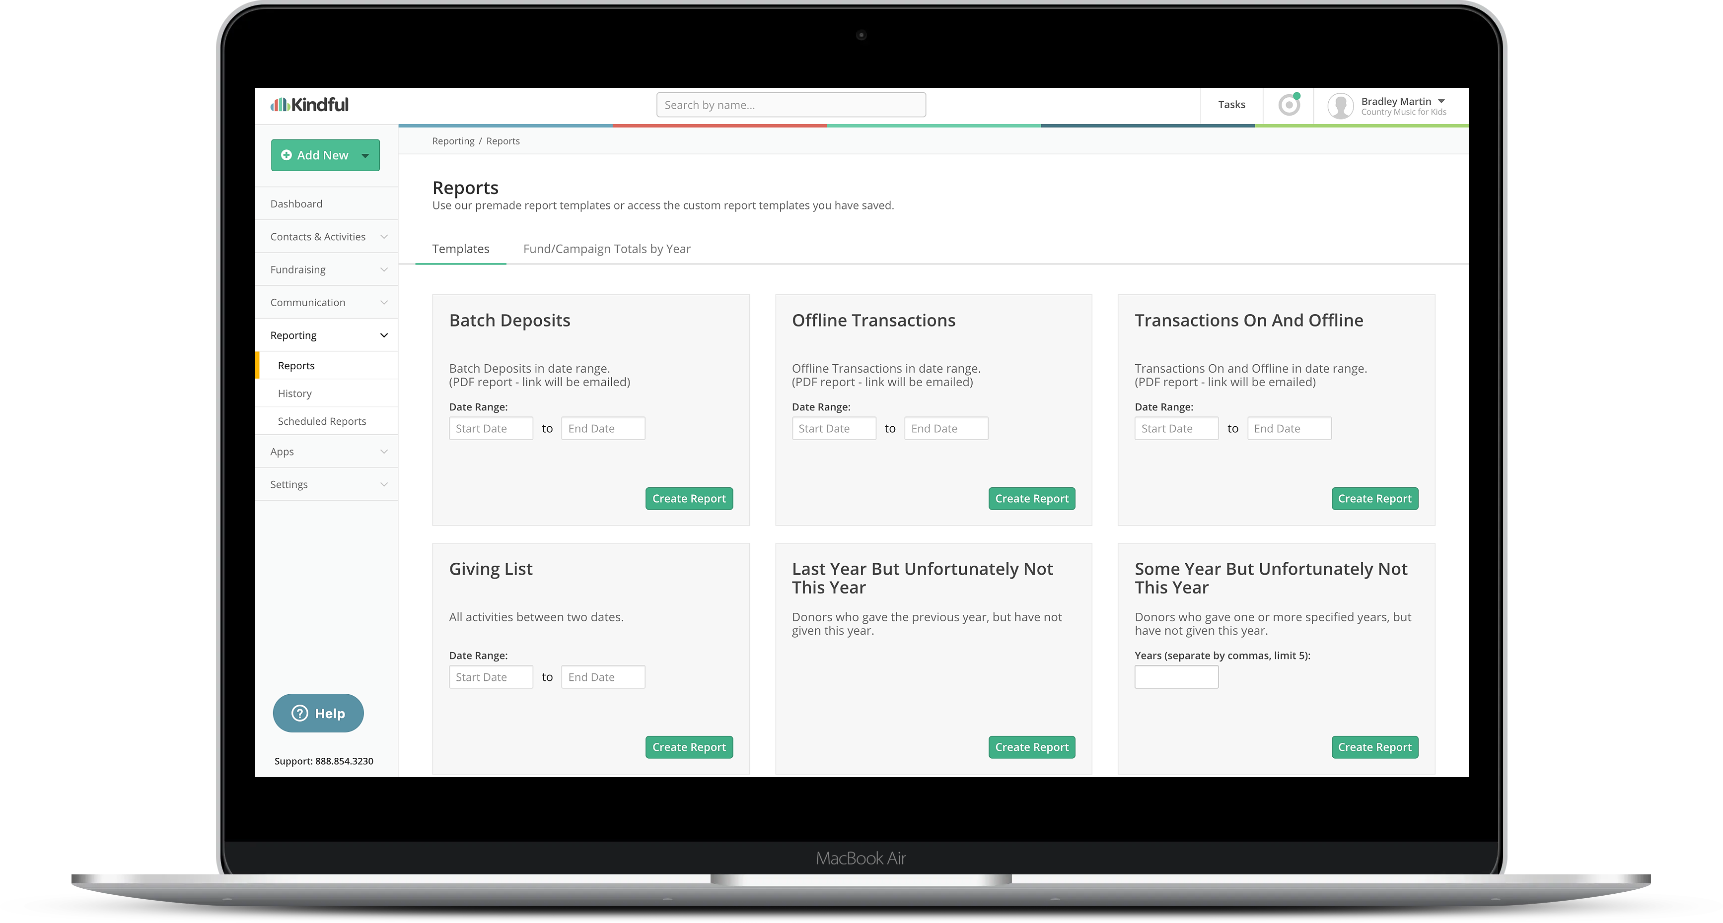
Task: Click the Search by name input field
Action: pyautogui.click(x=791, y=104)
